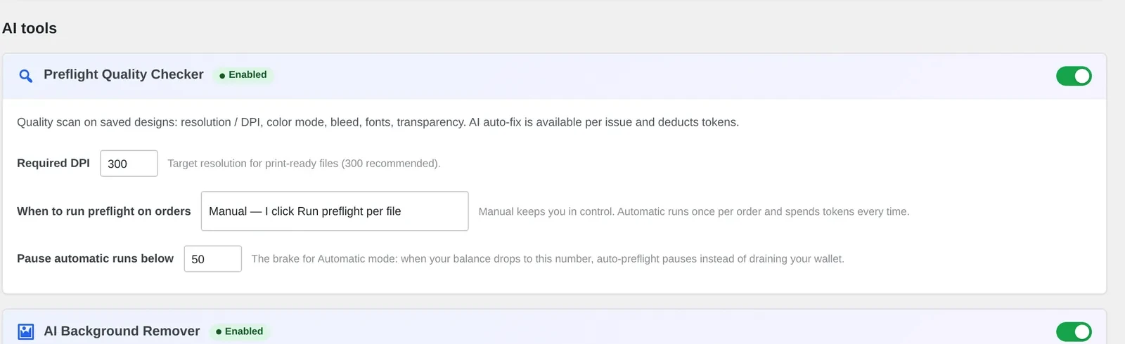Click the AI Background Remover image icon
1125x344 pixels.
(x=26, y=332)
